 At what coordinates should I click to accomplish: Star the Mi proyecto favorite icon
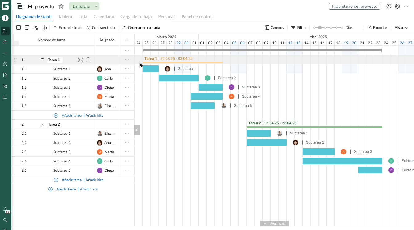(x=61, y=6)
